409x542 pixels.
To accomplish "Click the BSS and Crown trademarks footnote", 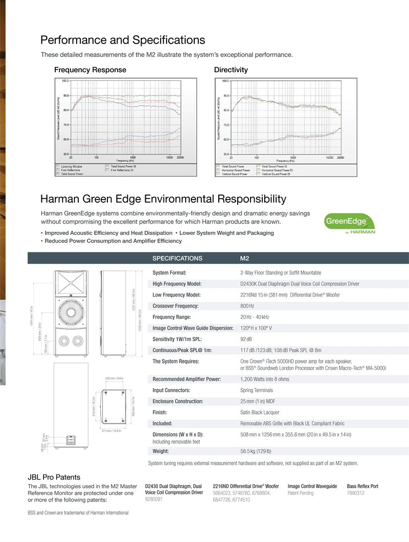I will pyautogui.click(x=78, y=513).
